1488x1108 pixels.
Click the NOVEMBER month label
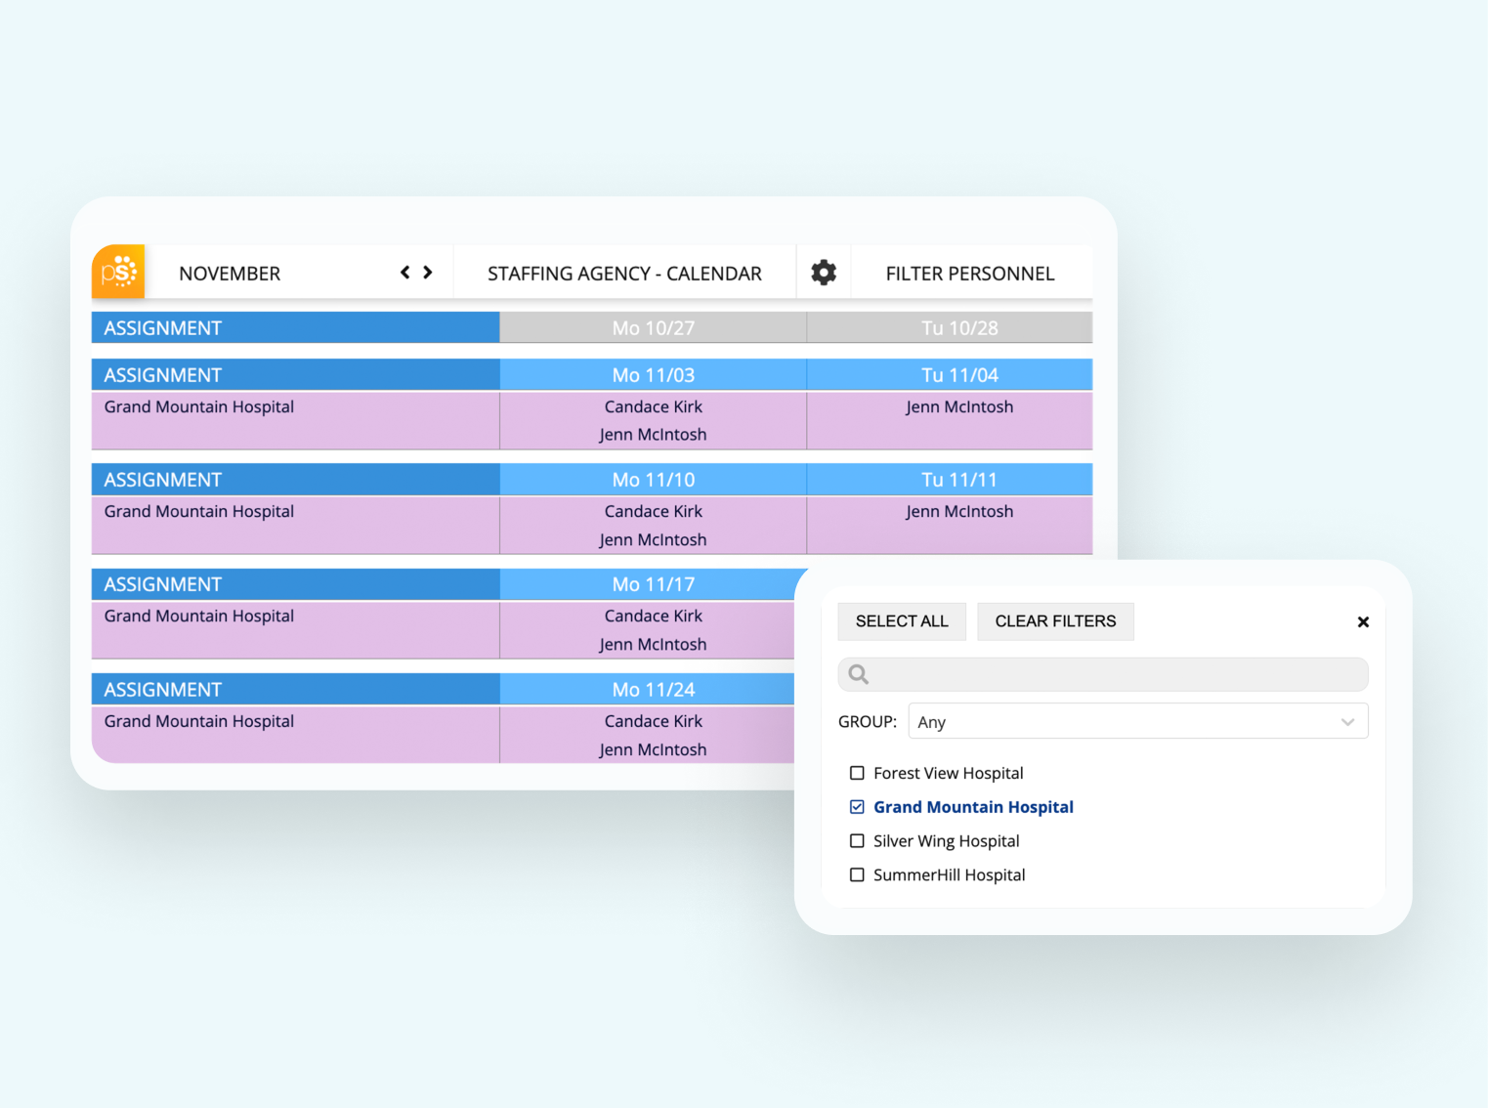(x=230, y=274)
